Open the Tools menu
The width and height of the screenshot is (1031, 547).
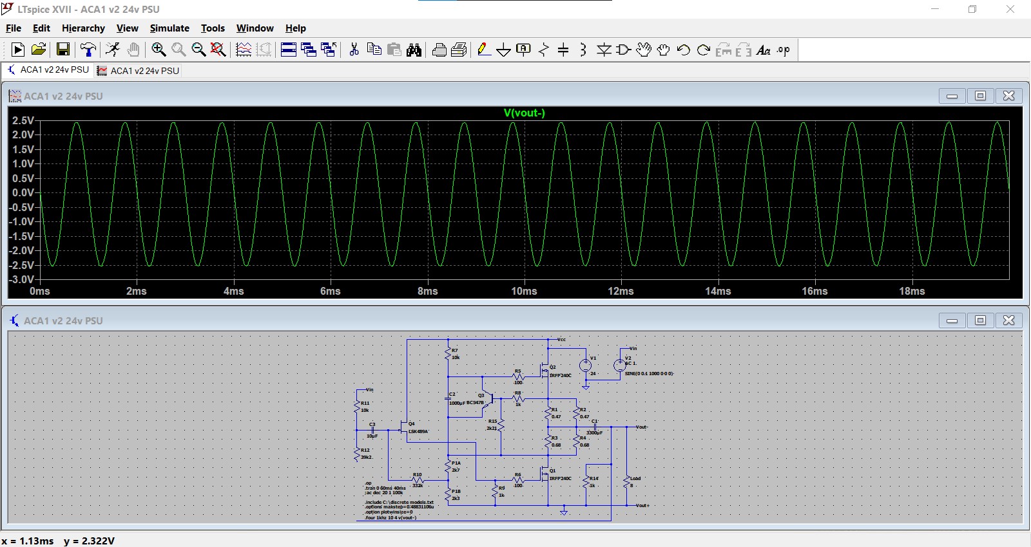tap(213, 28)
